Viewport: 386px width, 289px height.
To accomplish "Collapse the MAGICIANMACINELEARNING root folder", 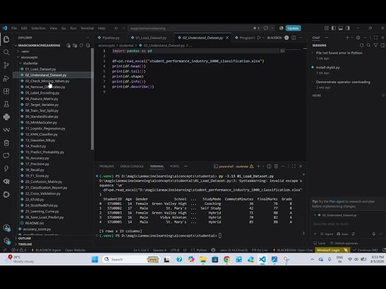I will tap(39, 45).
